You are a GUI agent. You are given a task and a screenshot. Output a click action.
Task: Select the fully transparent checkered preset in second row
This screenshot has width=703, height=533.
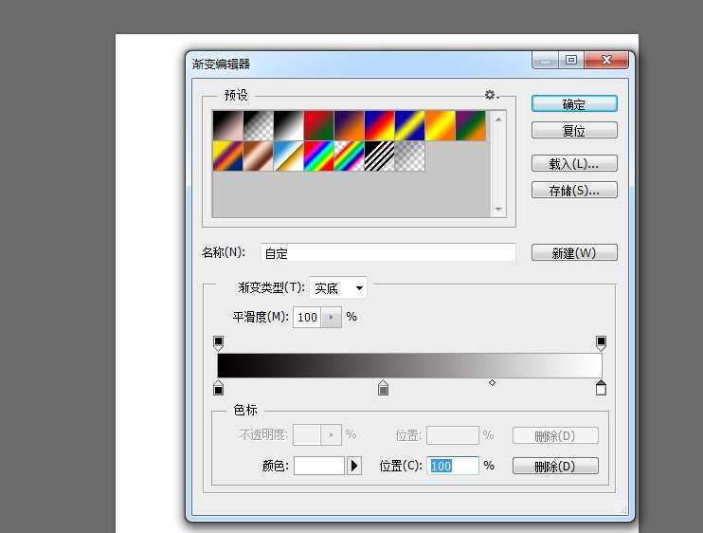click(410, 156)
